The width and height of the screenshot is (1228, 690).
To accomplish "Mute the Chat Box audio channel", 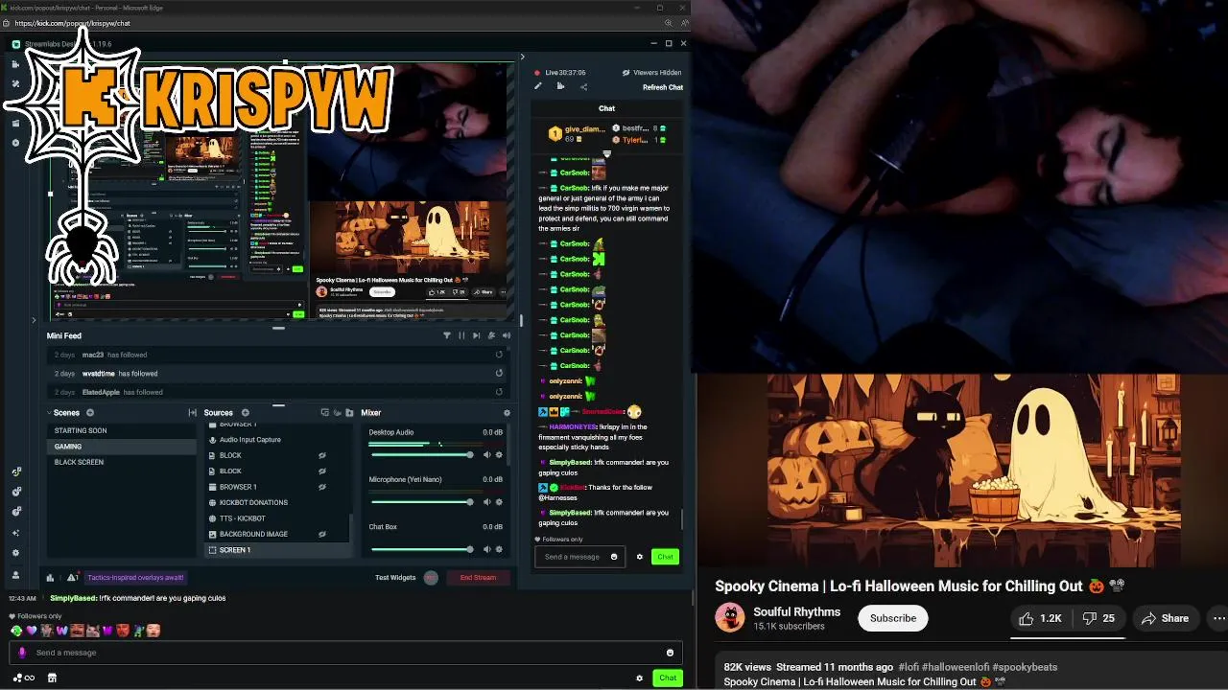I will (486, 549).
